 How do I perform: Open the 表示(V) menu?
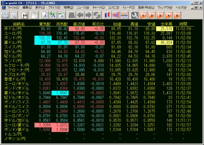[40, 7]
